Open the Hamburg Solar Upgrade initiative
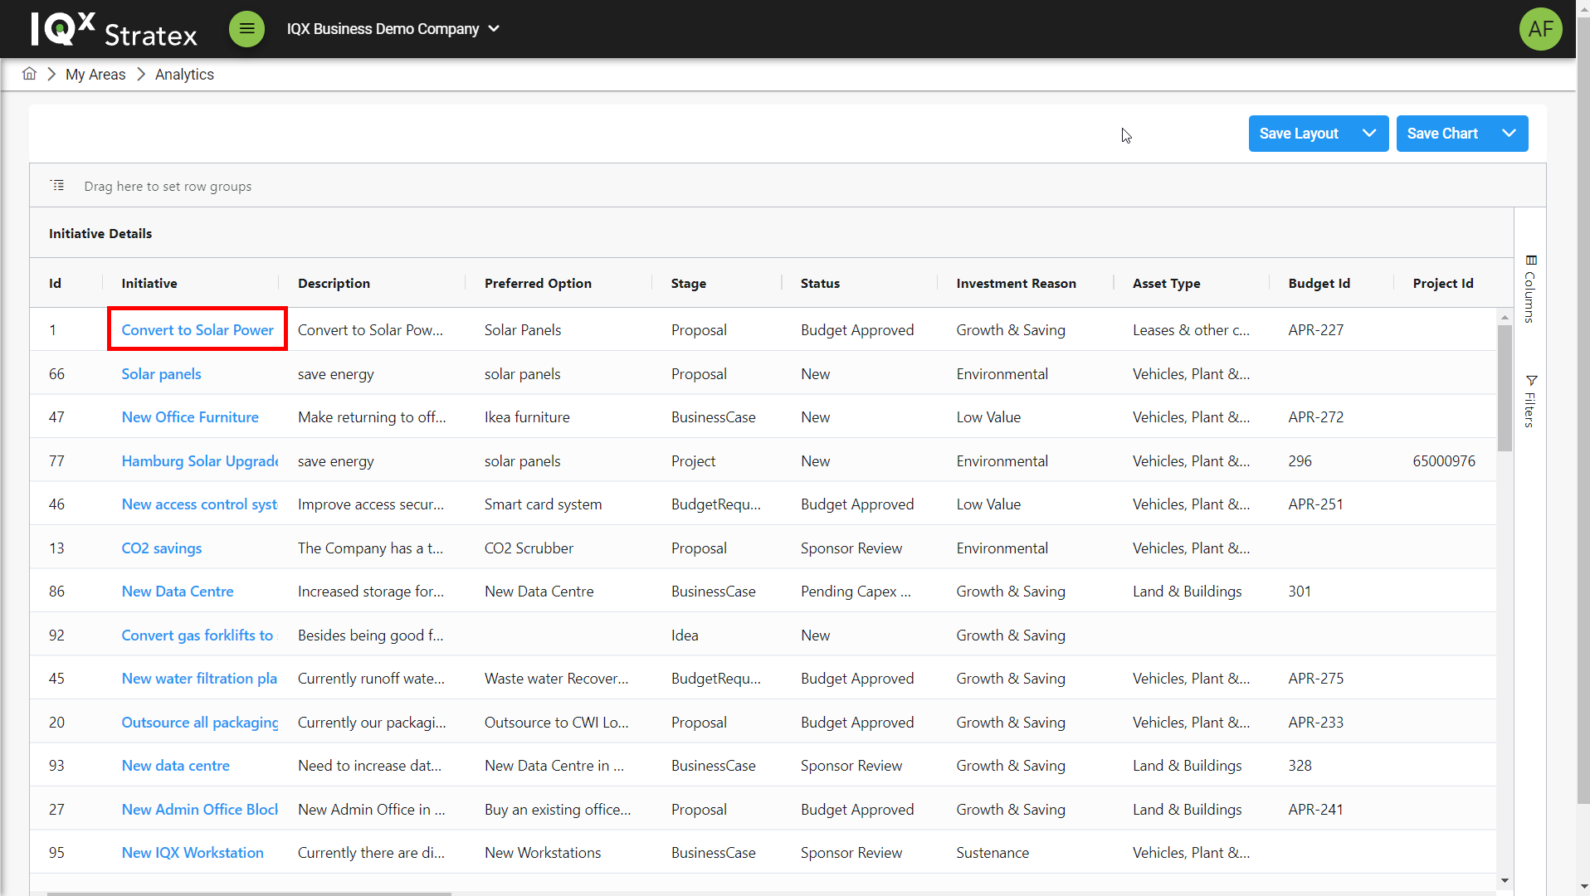This screenshot has height=896, width=1590. coord(199,461)
